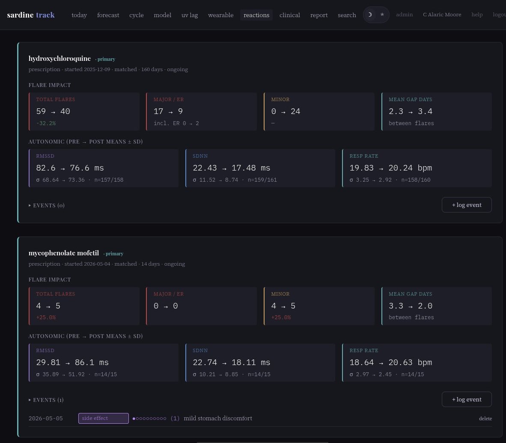
Task: Open C Alaric Moore profile
Action: tap(442, 15)
